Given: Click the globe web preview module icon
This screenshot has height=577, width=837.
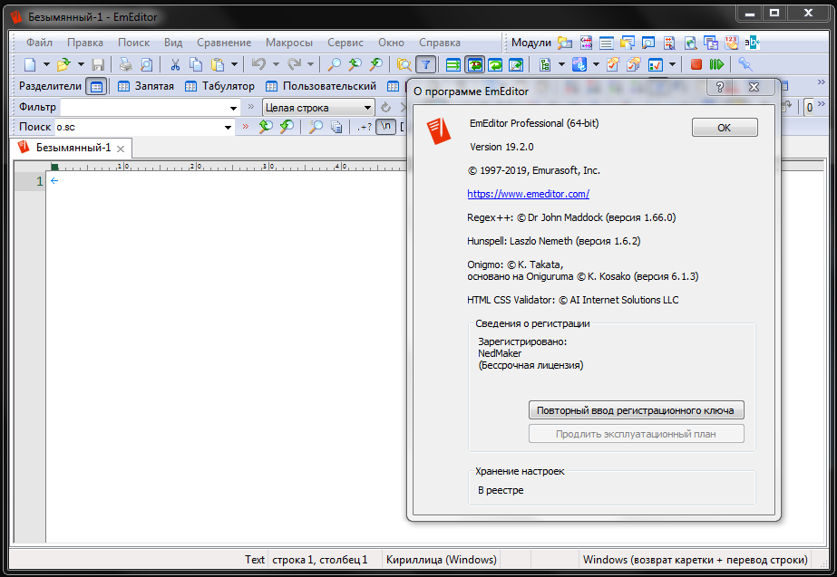Looking at the screenshot, I should (x=690, y=43).
